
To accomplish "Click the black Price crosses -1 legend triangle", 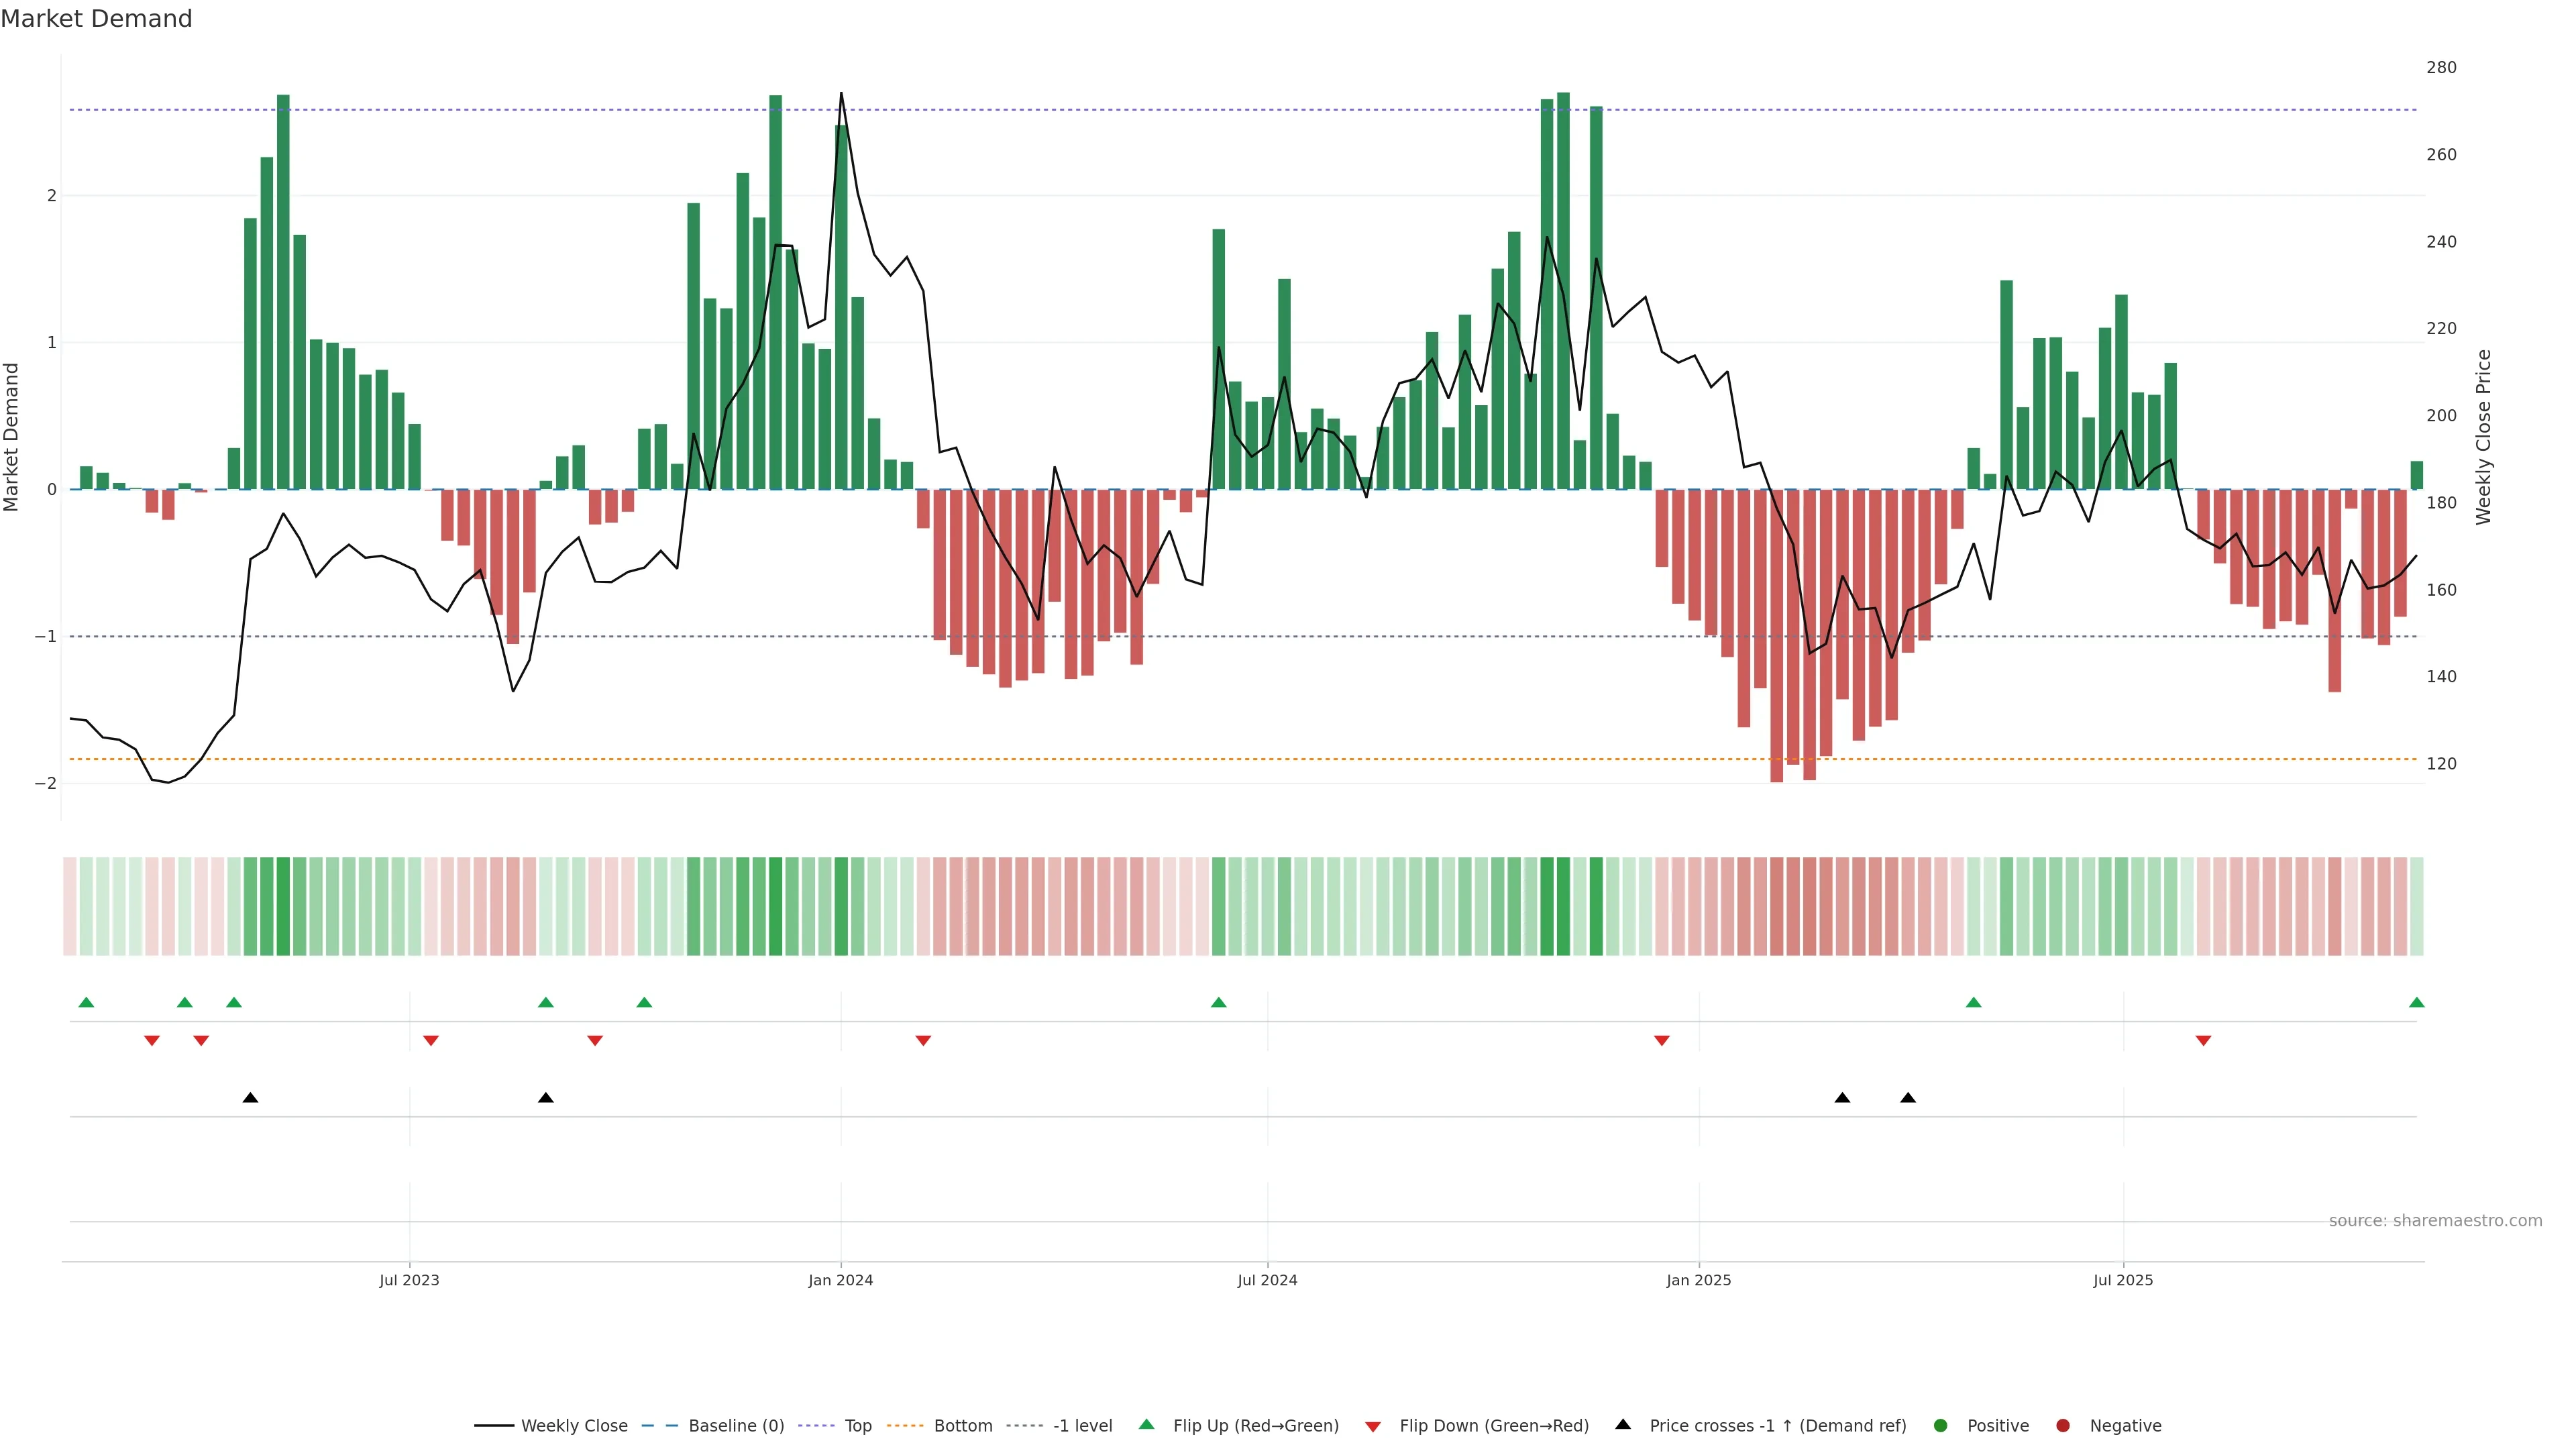I will [1623, 1424].
